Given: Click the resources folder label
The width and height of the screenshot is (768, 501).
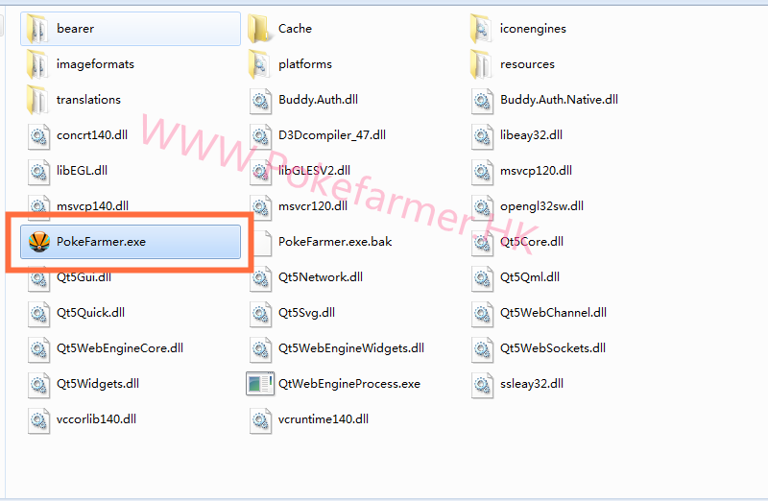Looking at the screenshot, I should (527, 64).
